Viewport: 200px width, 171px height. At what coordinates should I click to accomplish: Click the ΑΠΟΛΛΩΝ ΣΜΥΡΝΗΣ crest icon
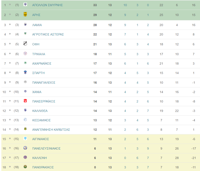click(25, 4)
